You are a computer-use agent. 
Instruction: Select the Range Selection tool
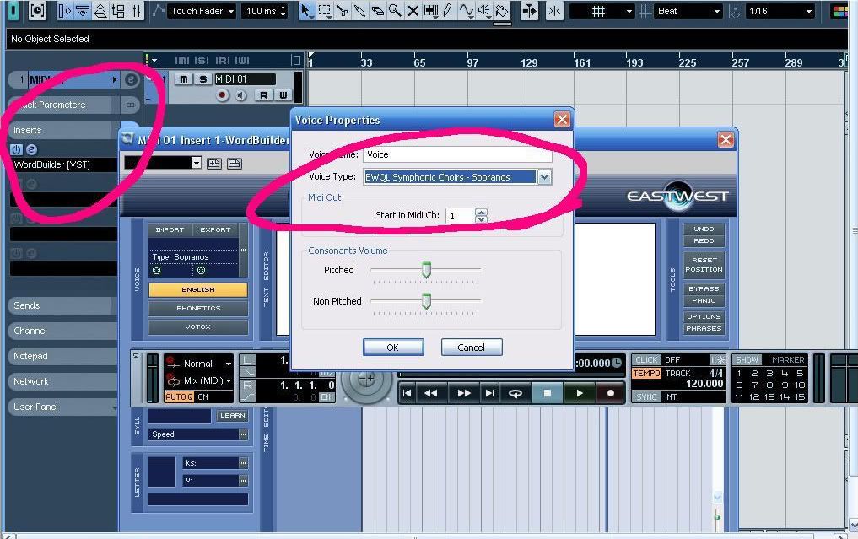point(325,11)
